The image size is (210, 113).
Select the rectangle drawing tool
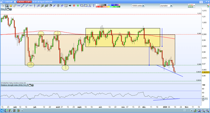pyautogui.click(x=86, y=6)
